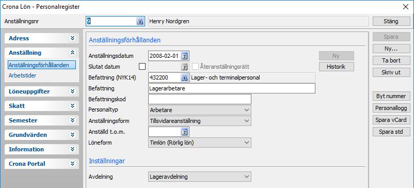Open the Avdelning dropdown

point(200,177)
